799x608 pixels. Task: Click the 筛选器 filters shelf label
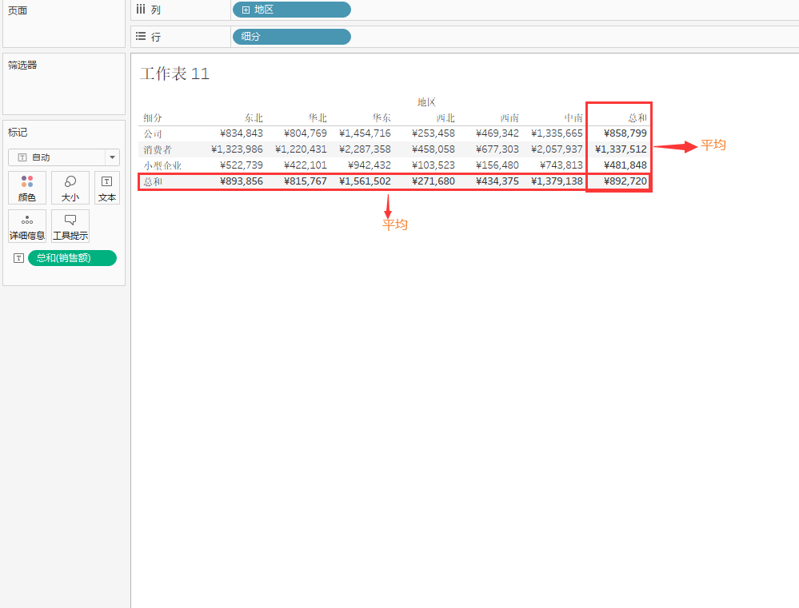tap(22, 66)
